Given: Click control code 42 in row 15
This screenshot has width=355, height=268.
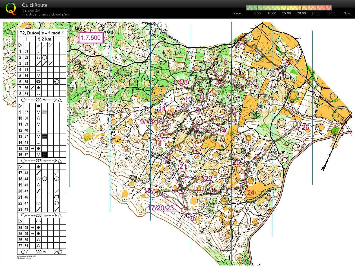Looking at the screenshot, I should click(26, 148).
